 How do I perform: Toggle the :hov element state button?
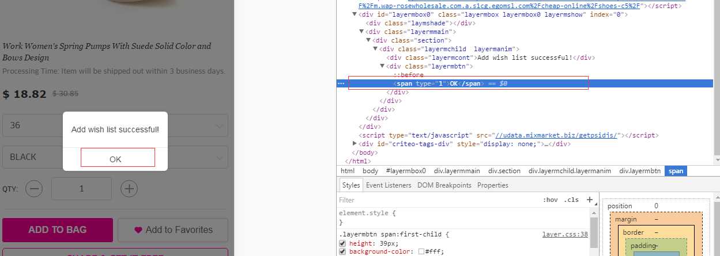click(551, 200)
